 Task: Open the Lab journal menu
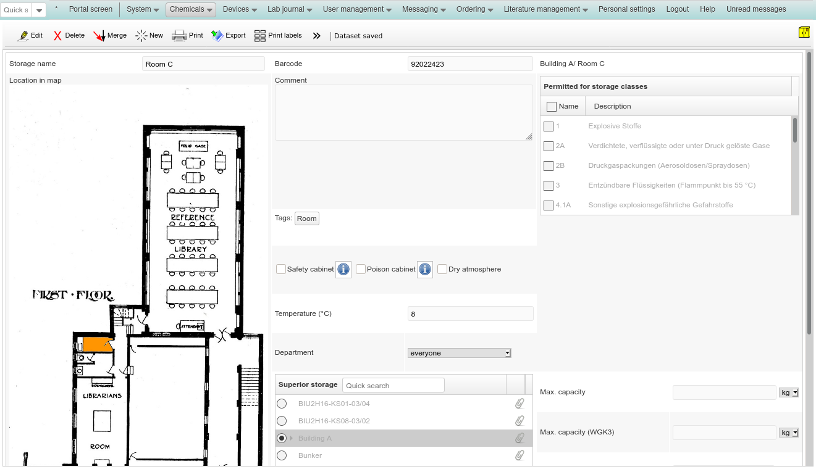tap(289, 9)
